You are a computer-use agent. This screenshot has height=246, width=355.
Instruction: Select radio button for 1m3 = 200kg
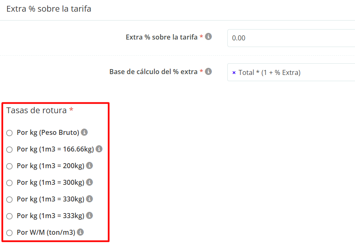10,166
